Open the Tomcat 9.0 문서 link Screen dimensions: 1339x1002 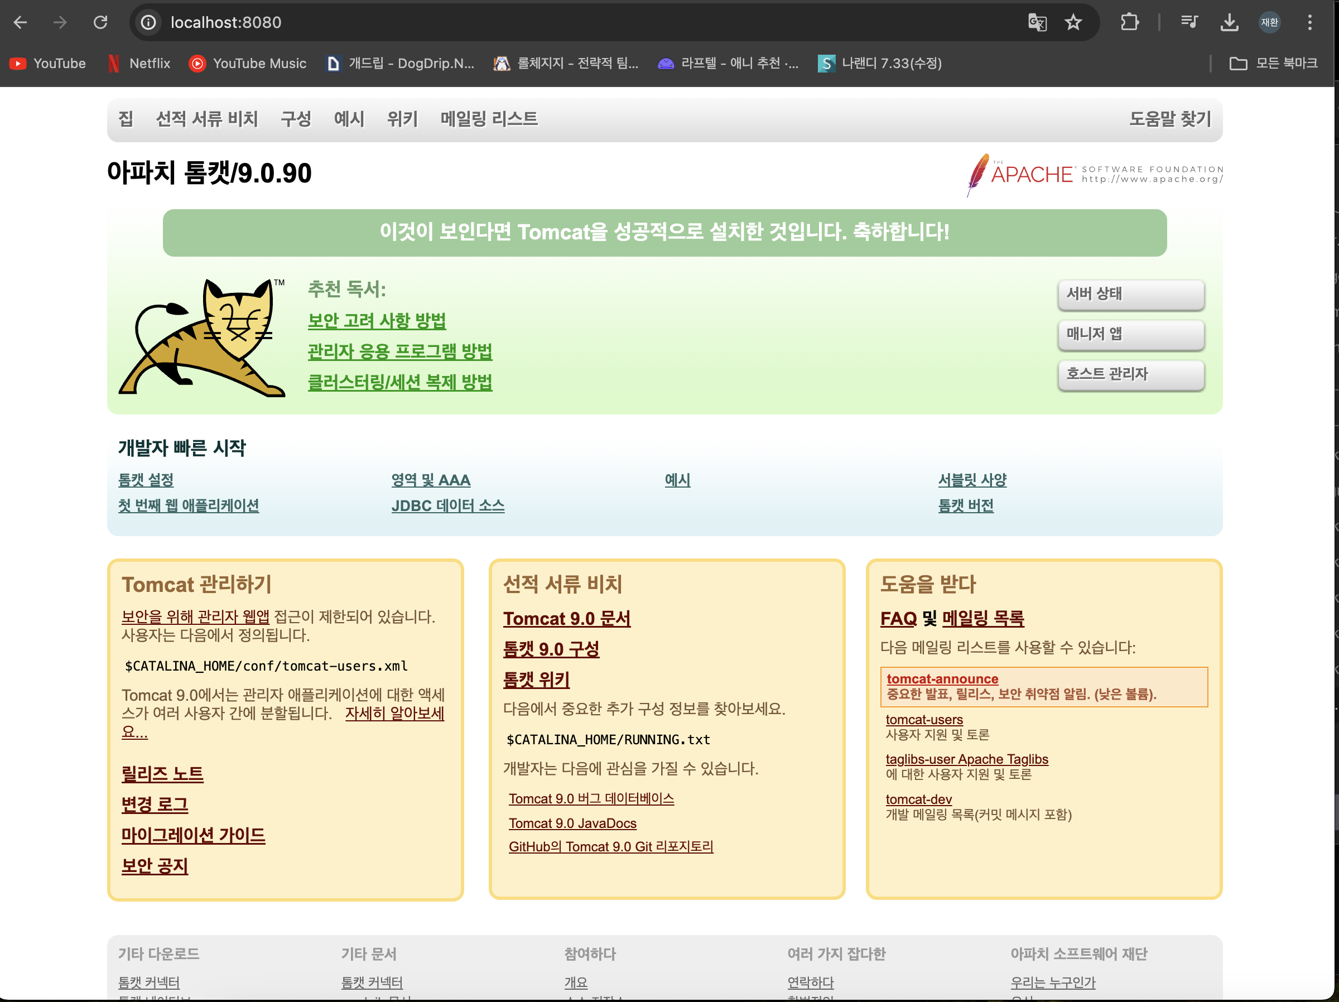point(567,619)
